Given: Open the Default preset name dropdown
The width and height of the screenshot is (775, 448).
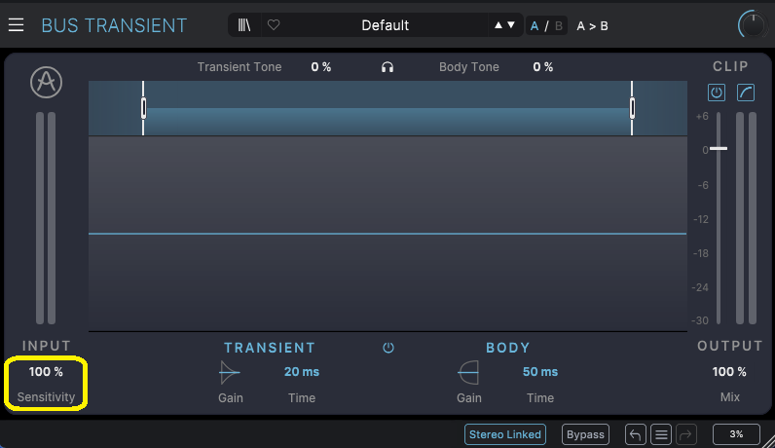Looking at the screenshot, I should [385, 25].
